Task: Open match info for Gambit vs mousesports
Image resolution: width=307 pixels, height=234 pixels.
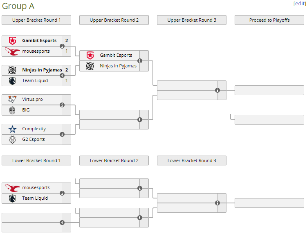Action: click(62, 46)
